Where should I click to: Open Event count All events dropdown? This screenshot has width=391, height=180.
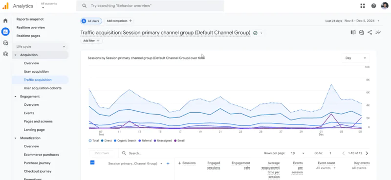click(326, 168)
